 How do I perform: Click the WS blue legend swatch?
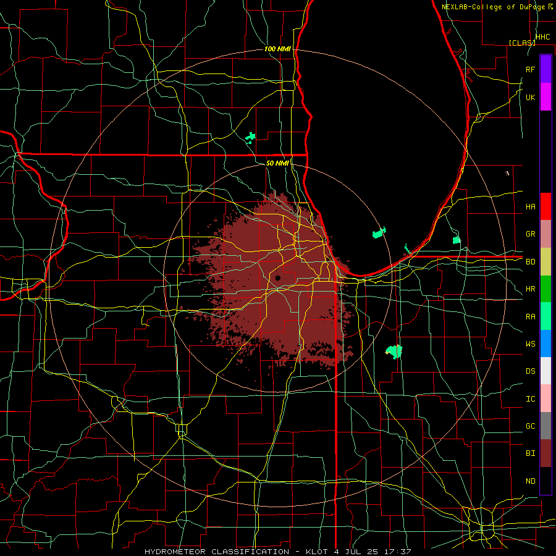click(x=545, y=343)
